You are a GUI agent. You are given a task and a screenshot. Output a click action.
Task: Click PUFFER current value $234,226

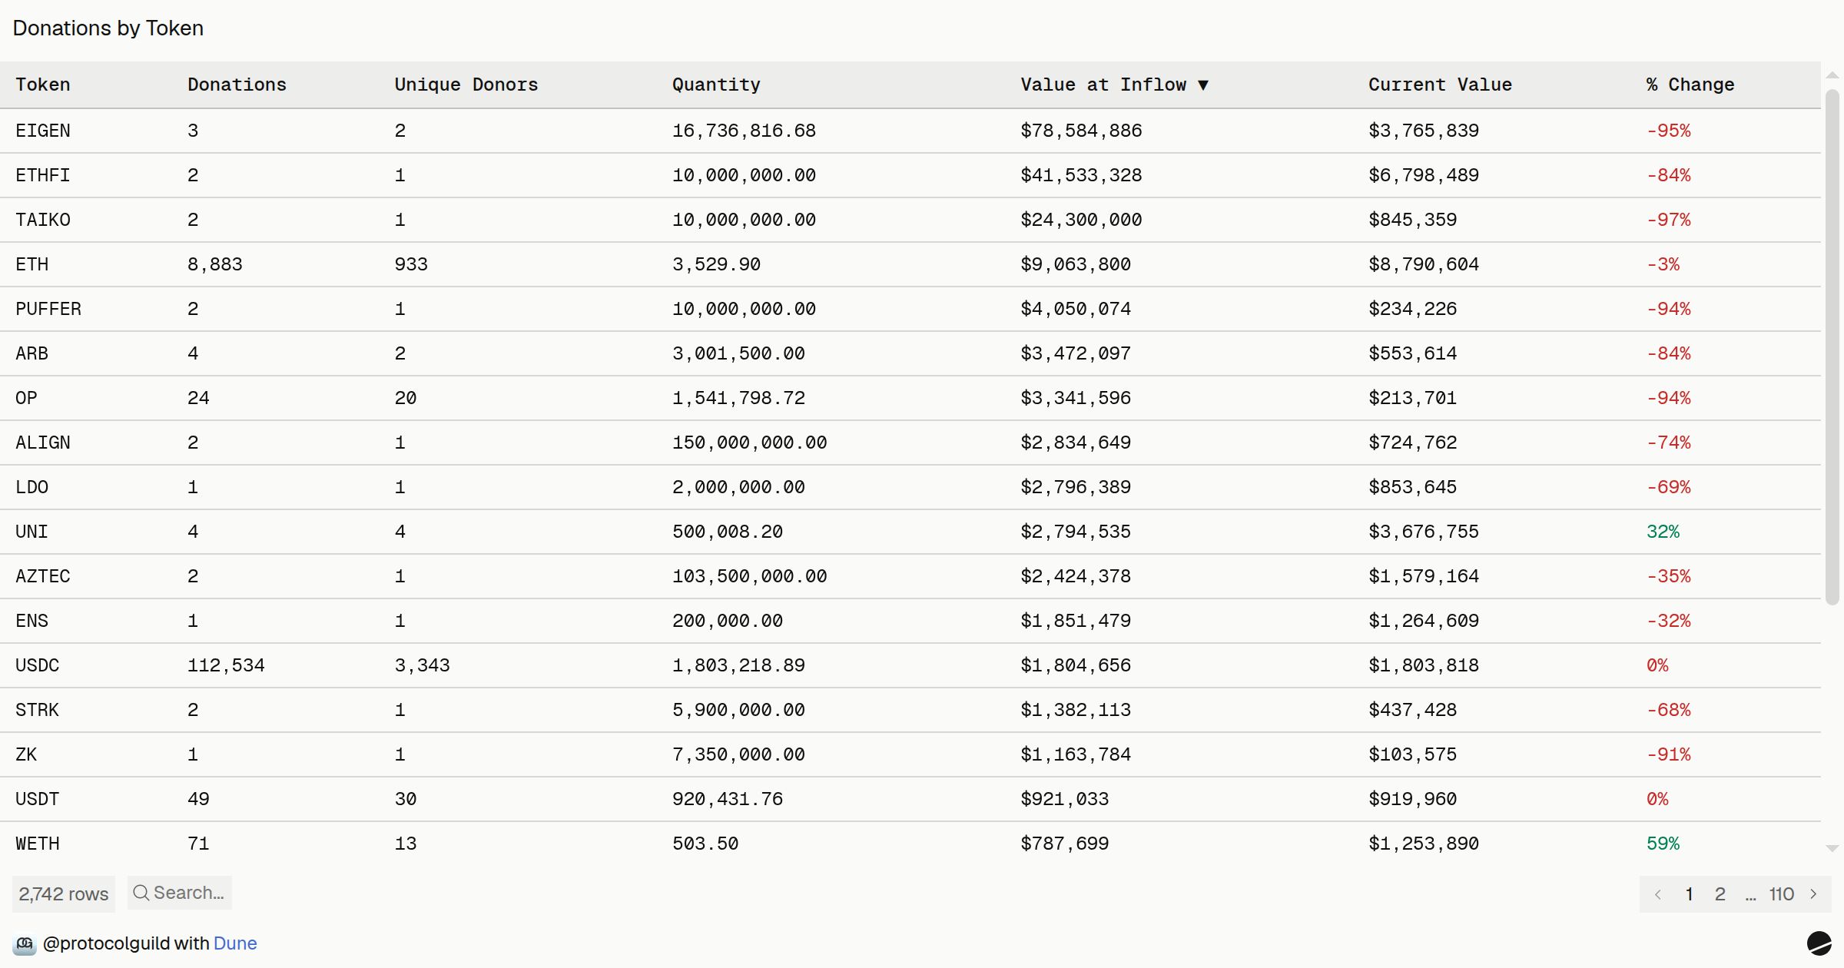1412,309
